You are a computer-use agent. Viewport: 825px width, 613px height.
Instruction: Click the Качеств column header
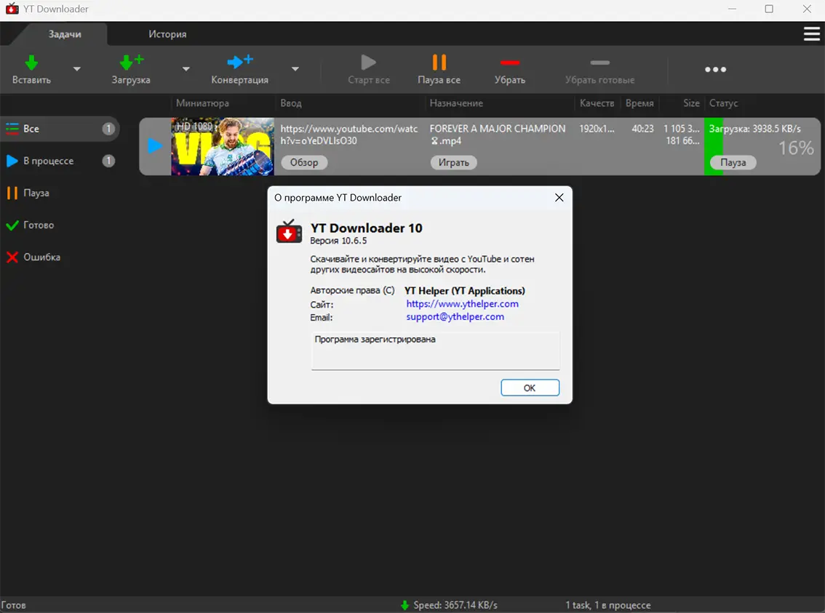(x=597, y=103)
